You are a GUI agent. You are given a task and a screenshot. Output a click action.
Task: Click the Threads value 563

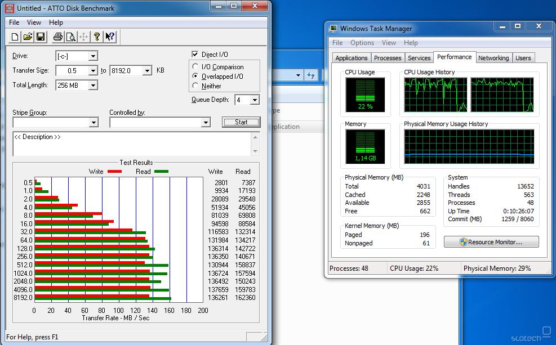[x=529, y=195]
